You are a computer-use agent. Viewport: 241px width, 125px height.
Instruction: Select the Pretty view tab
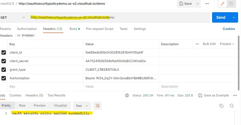click(7, 106)
